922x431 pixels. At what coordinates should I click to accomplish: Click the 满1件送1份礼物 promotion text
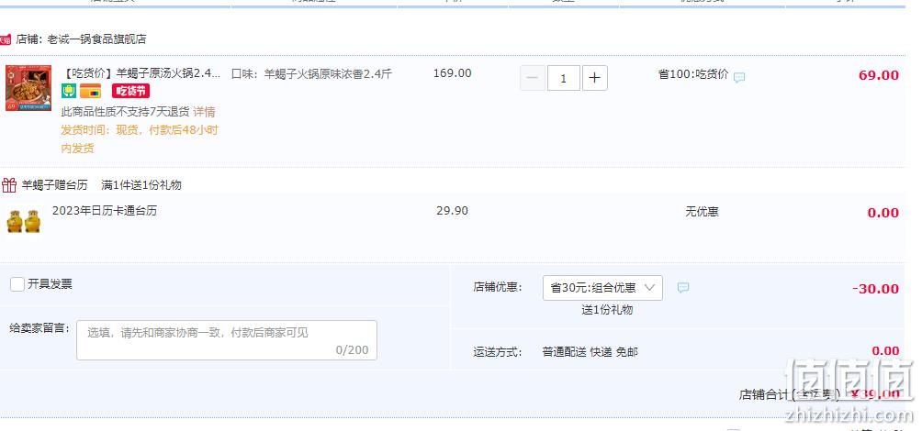[141, 185]
